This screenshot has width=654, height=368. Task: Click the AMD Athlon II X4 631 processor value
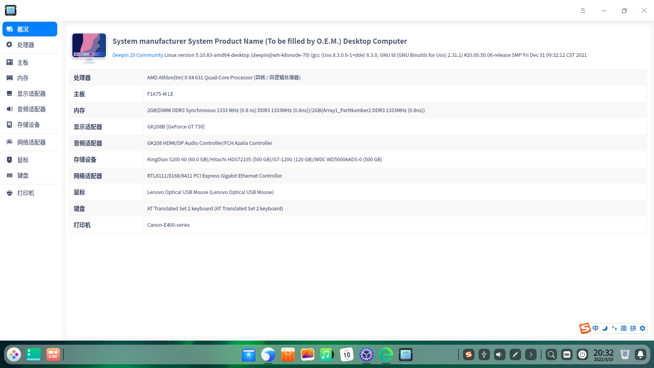pos(224,77)
